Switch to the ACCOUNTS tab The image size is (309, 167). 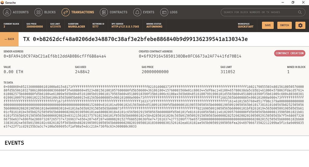click(x=21, y=12)
